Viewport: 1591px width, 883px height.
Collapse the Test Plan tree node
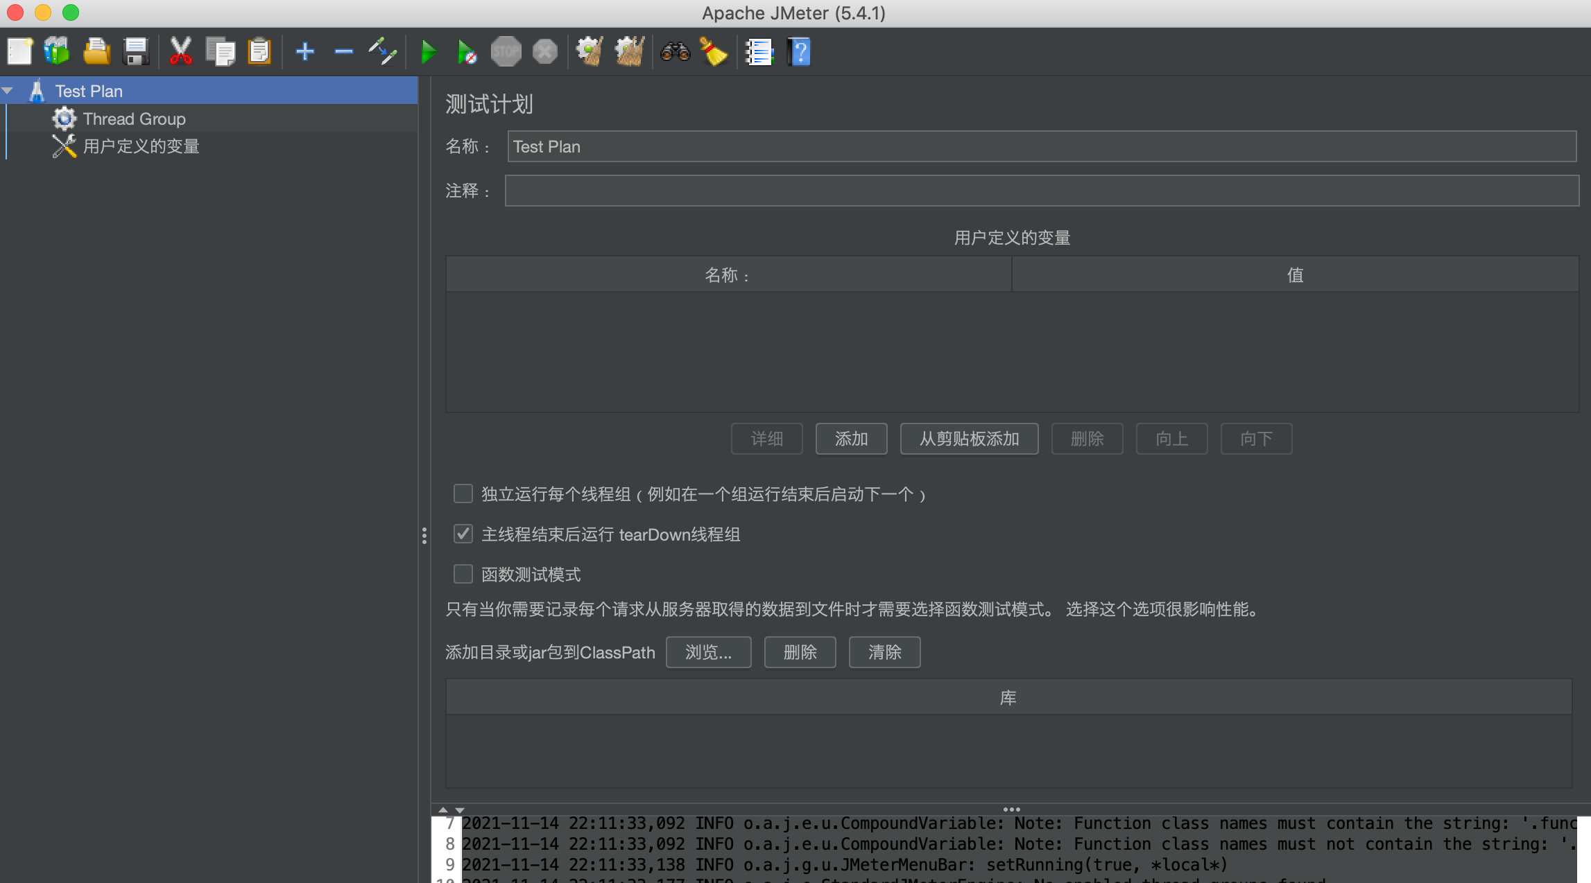point(8,91)
